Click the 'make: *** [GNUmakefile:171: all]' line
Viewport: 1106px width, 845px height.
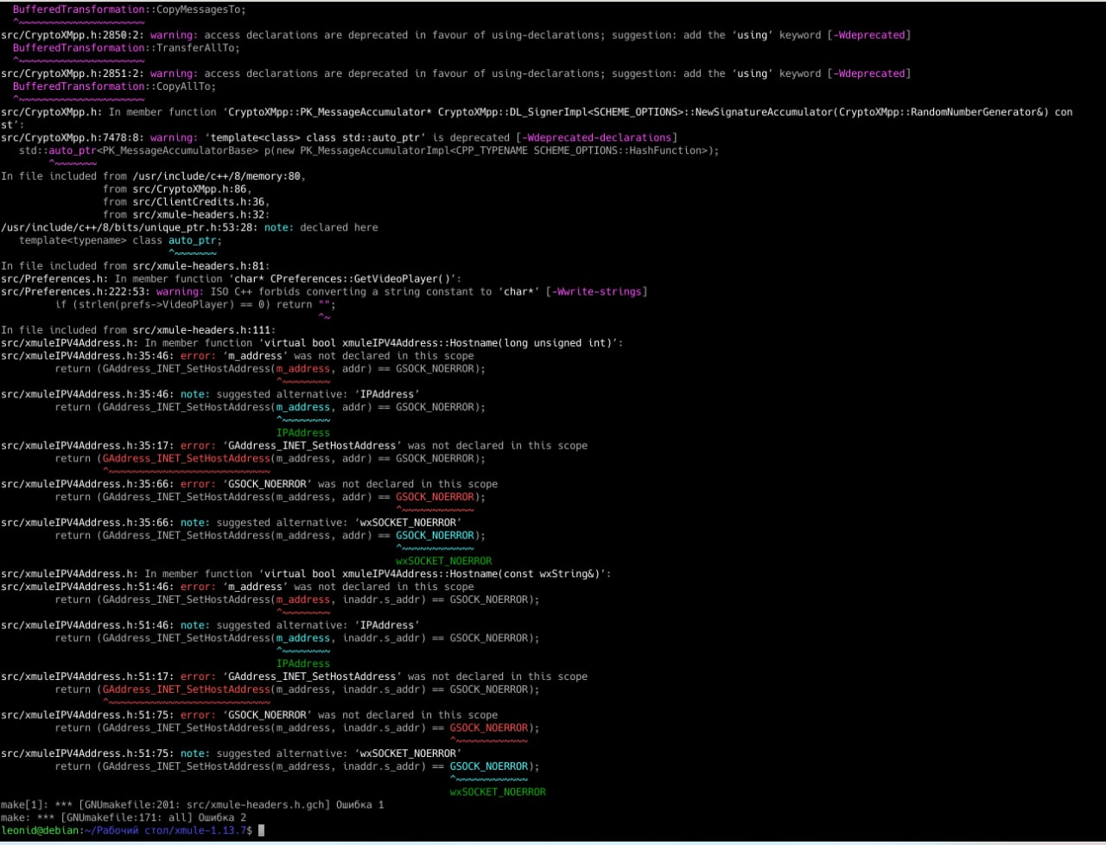[x=124, y=817]
